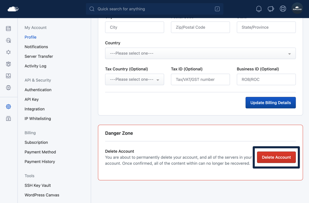Open the Tax Country (Optional) dropdown
Image resolution: width=309 pixels, height=203 pixels.
pyautogui.click(x=134, y=79)
